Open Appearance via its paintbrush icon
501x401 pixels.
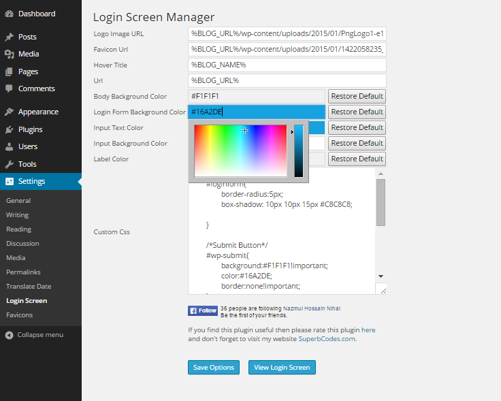10,112
